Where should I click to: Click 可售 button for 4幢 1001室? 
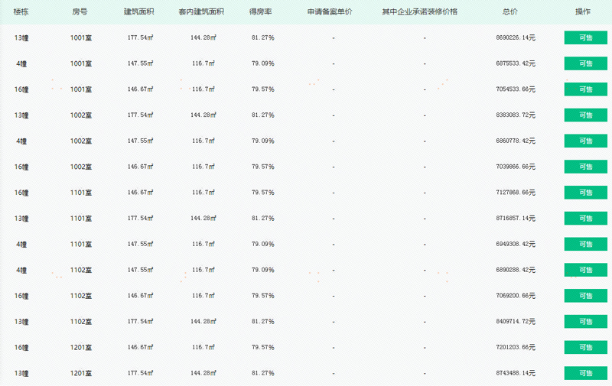point(586,63)
